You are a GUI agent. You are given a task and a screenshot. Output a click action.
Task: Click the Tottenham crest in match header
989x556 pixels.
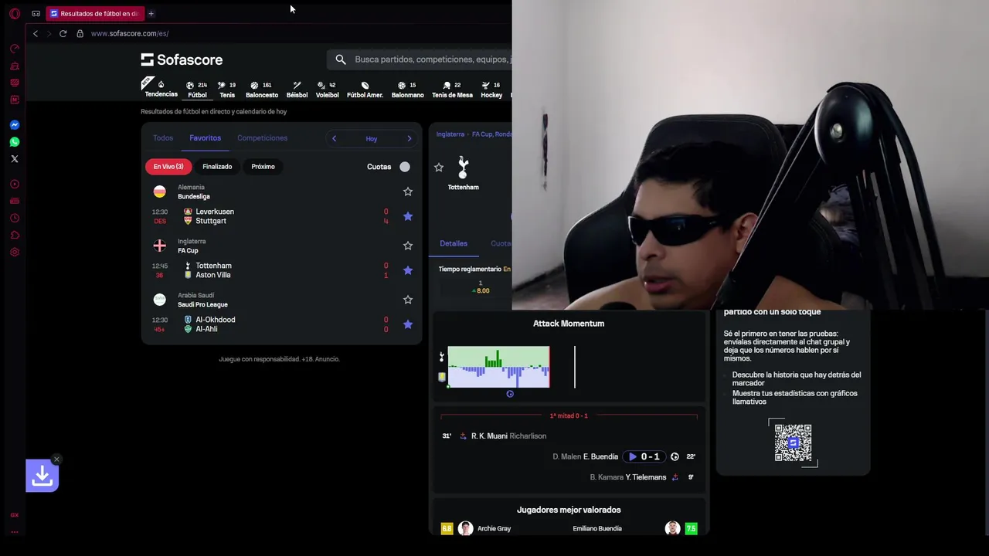(463, 167)
